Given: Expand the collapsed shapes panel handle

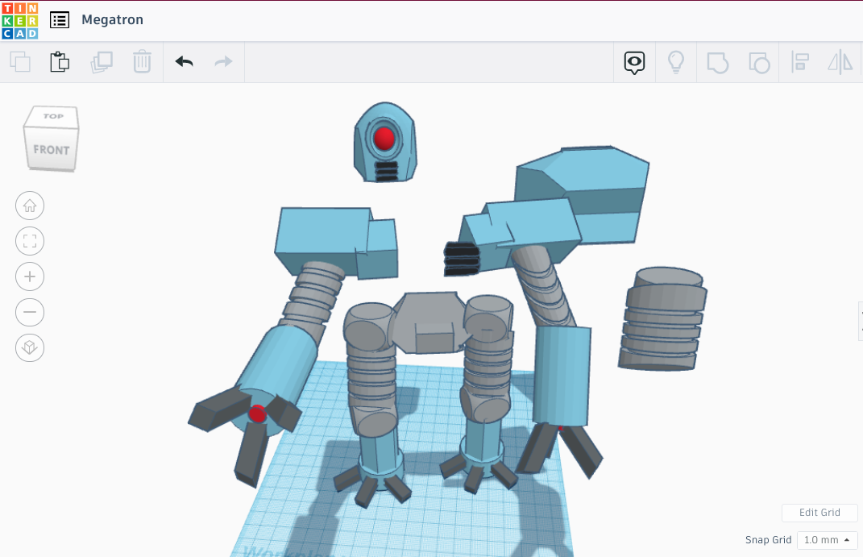Looking at the screenshot, I should pos(861,321).
